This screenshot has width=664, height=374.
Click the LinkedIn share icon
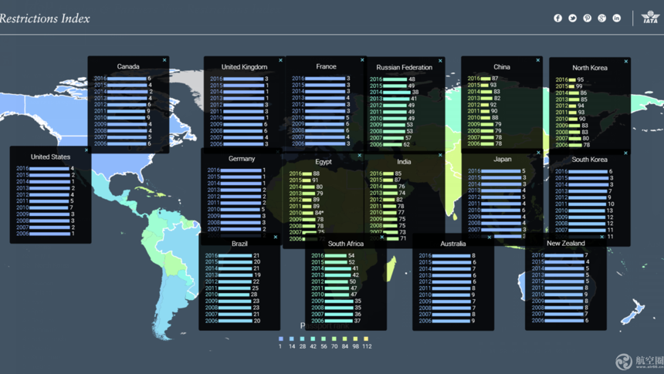[616, 18]
